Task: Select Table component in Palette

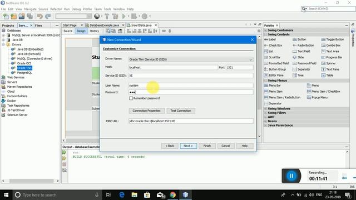Action: pyautogui.click(x=327, y=76)
